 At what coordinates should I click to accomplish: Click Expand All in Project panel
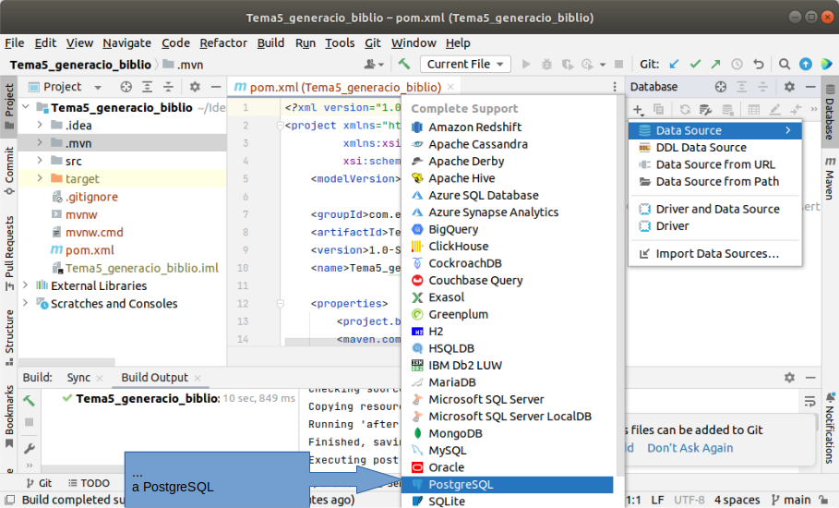click(147, 87)
